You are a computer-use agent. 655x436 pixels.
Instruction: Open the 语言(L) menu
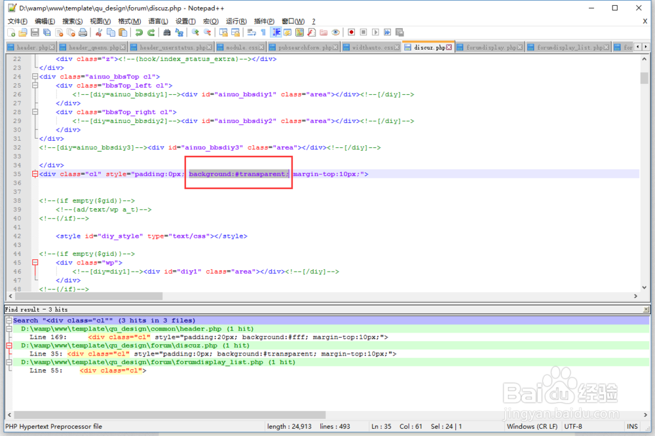click(158, 22)
